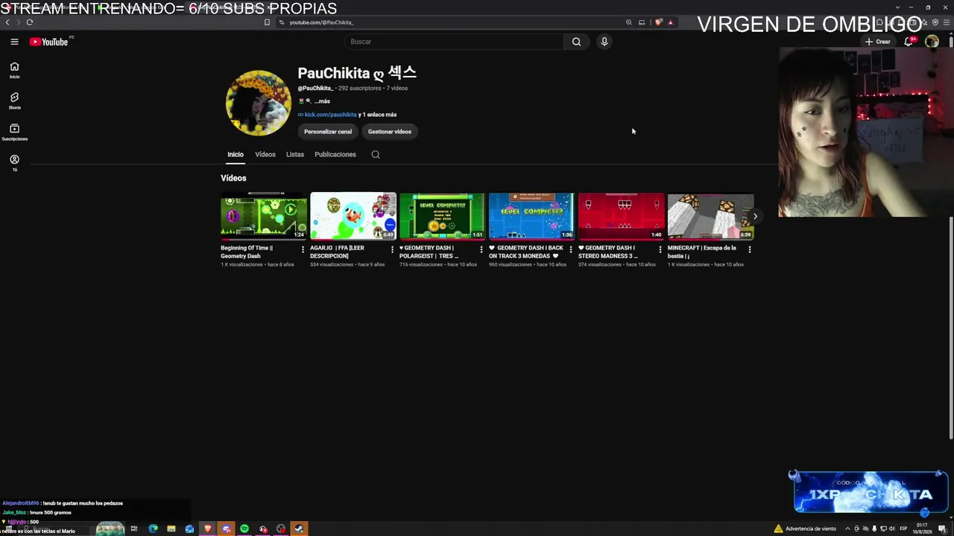Open Discord from the taskbar
Screen dimensions: 954x536
point(226,529)
